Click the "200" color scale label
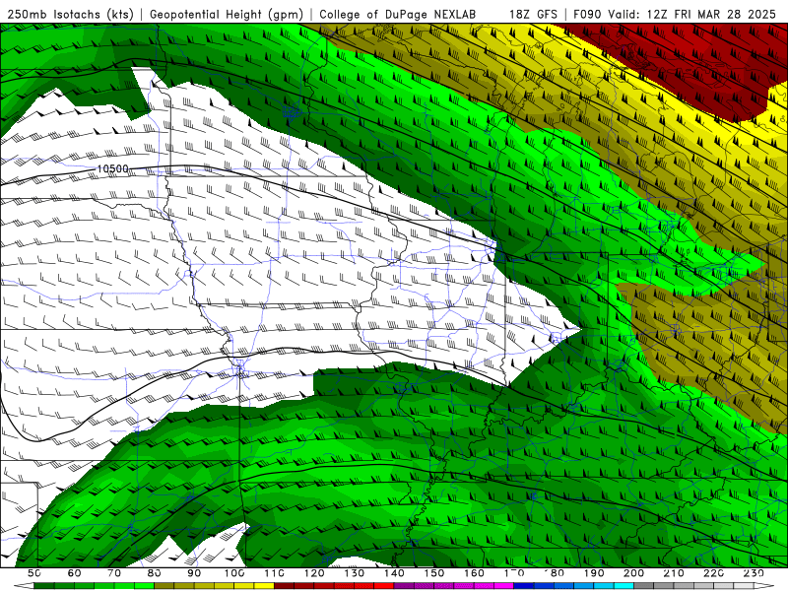Image resolution: width=788 pixels, height=591 pixels. 634,573
